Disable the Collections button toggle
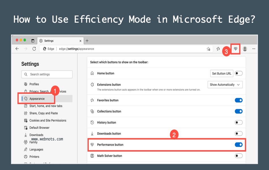This screenshot has width=269, height=170. [239, 111]
